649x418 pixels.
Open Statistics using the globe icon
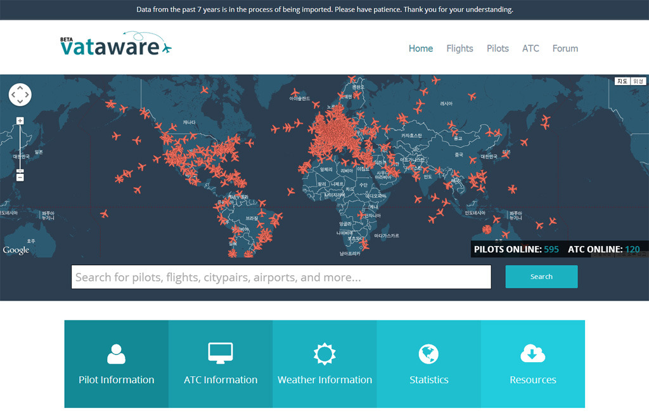pos(429,354)
